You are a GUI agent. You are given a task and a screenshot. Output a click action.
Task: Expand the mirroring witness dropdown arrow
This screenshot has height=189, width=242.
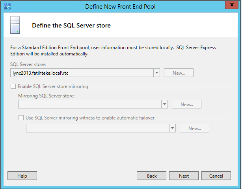(172, 128)
